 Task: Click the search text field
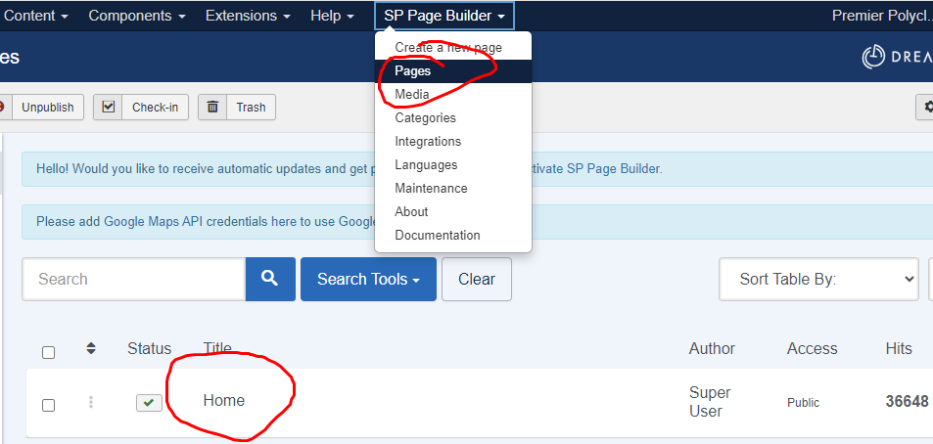[134, 279]
